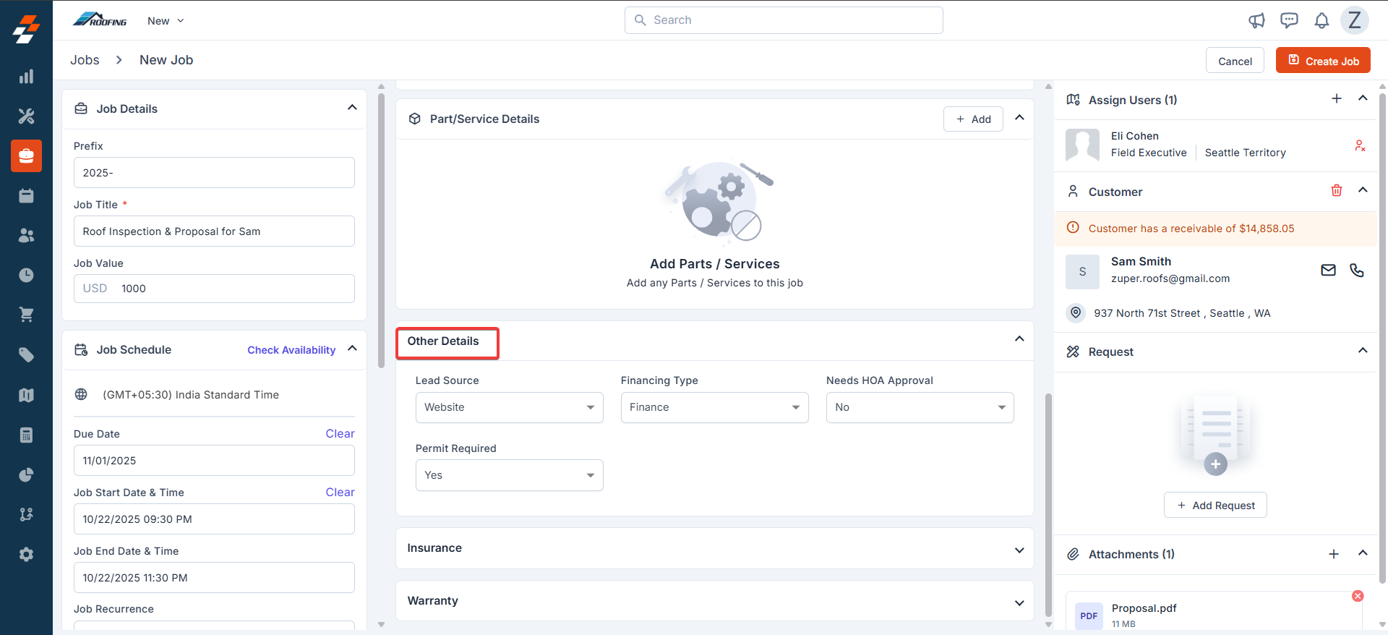Collapse the Request panel
This screenshot has width=1388, height=635.
click(1363, 351)
